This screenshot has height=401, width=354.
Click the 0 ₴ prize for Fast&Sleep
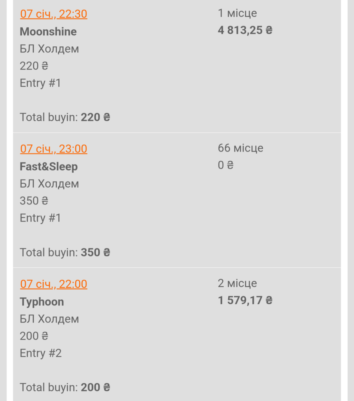pos(225,165)
